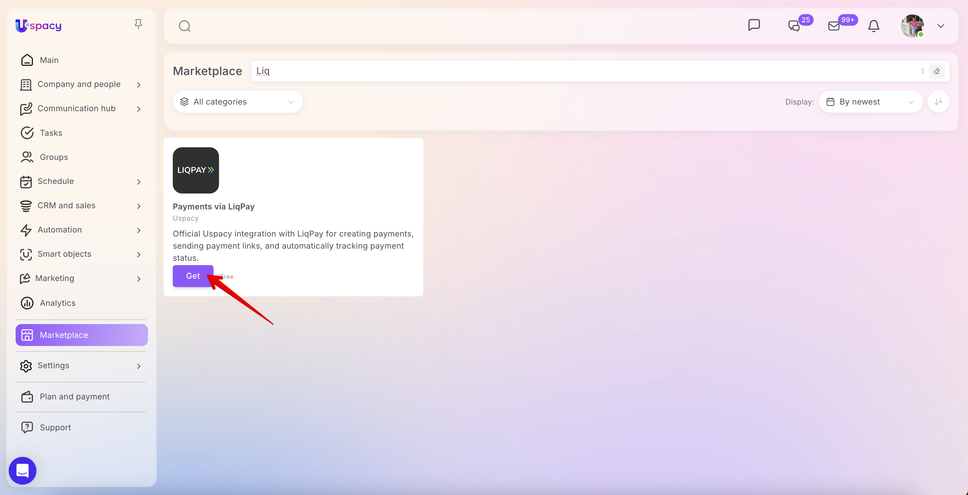
Task: Expand the Automation sidebar section
Action: click(x=81, y=230)
